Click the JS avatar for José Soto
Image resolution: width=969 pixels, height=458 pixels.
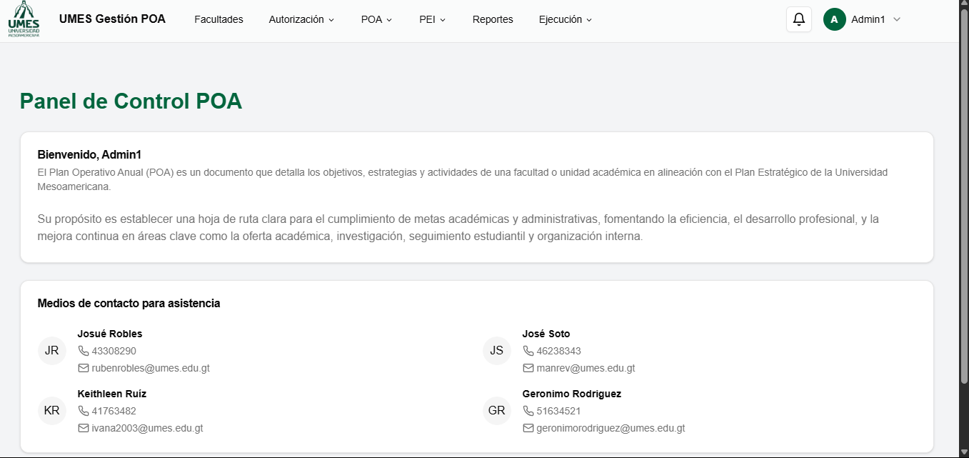[497, 351]
